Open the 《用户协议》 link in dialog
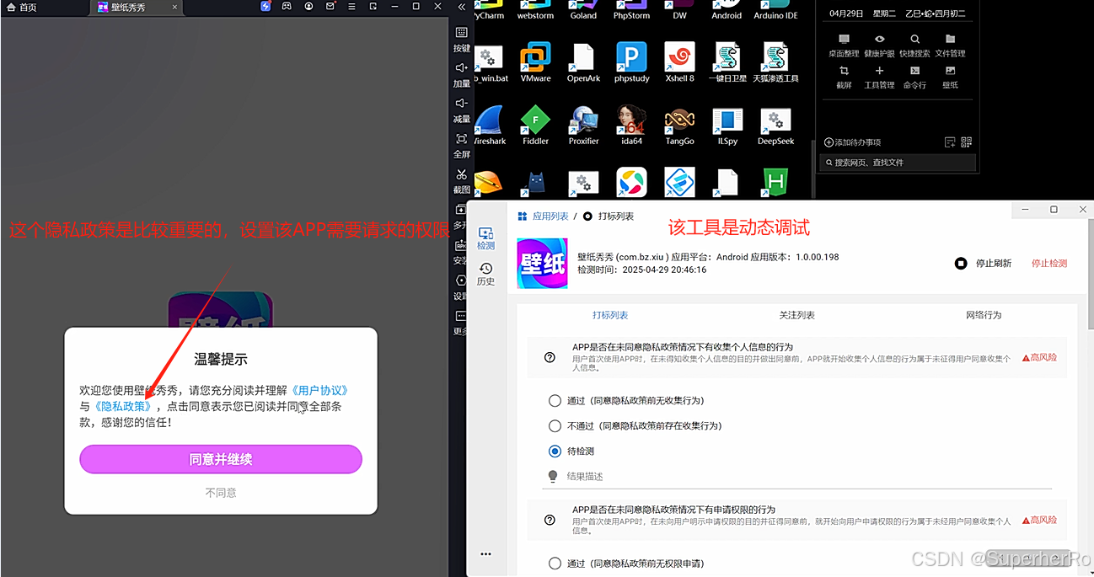The image size is (1094, 577). [320, 391]
